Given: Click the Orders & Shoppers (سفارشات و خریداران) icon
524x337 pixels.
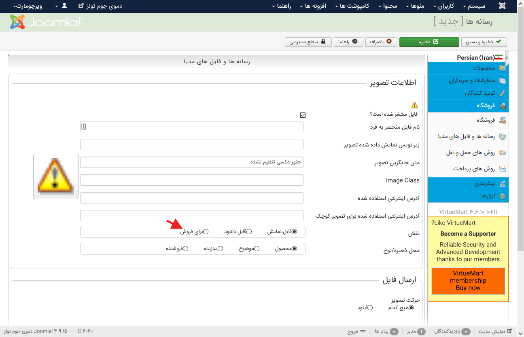Looking at the screenshot, I should pyautogui.click(x=502, y=81).
